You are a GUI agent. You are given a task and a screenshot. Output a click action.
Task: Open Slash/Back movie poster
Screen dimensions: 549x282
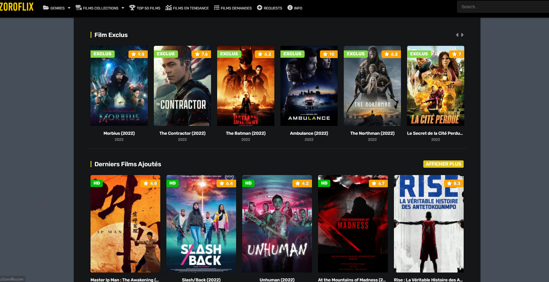pos(201,224)
